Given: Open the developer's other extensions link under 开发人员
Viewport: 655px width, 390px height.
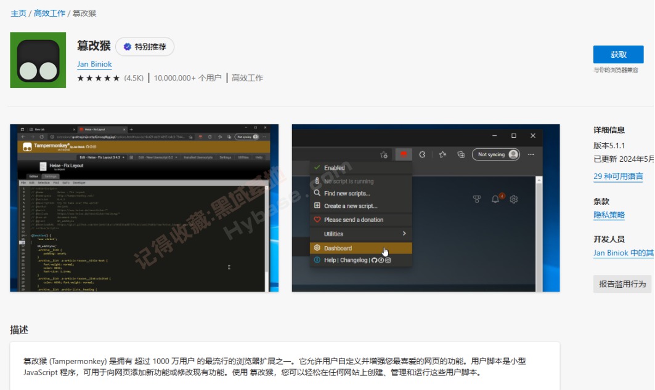Looking at the screenshot, I should pos(624,253).
